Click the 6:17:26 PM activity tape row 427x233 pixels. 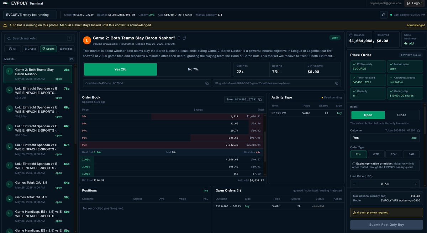(x=306, y=113)
